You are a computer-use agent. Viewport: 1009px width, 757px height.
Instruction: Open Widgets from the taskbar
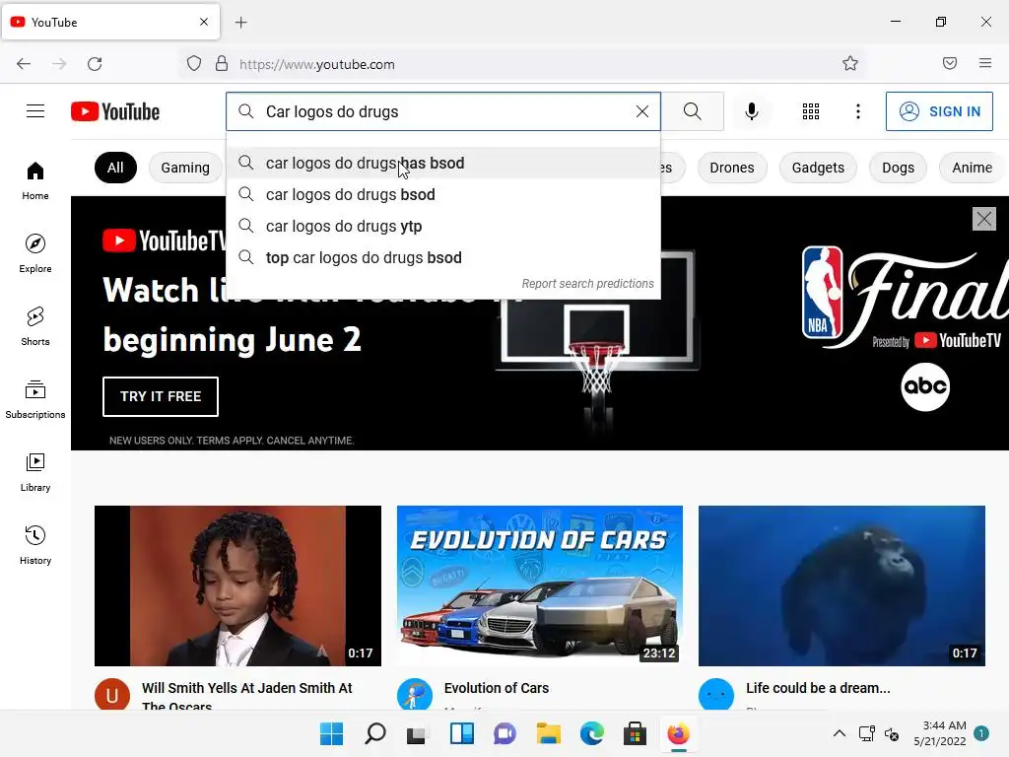point(462,733)
